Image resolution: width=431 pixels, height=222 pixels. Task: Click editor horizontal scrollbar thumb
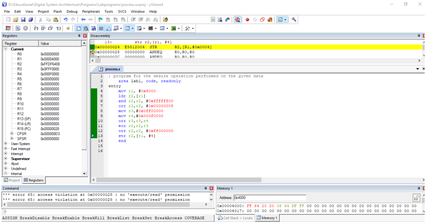point(178,180)
